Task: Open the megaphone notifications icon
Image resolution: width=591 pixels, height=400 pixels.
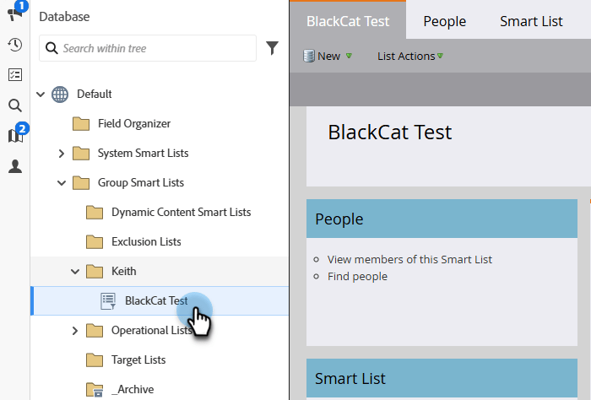Action: tap(15, 14)
